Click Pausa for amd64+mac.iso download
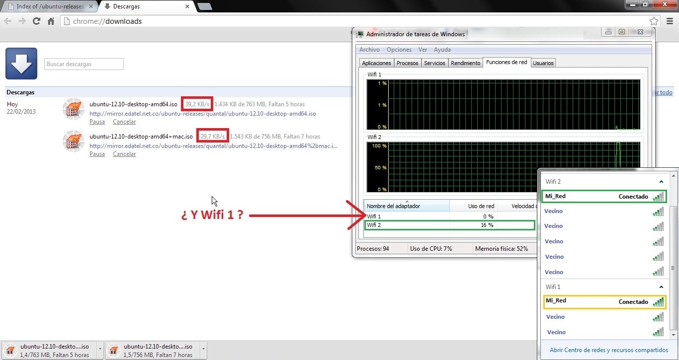 point(97,154)
